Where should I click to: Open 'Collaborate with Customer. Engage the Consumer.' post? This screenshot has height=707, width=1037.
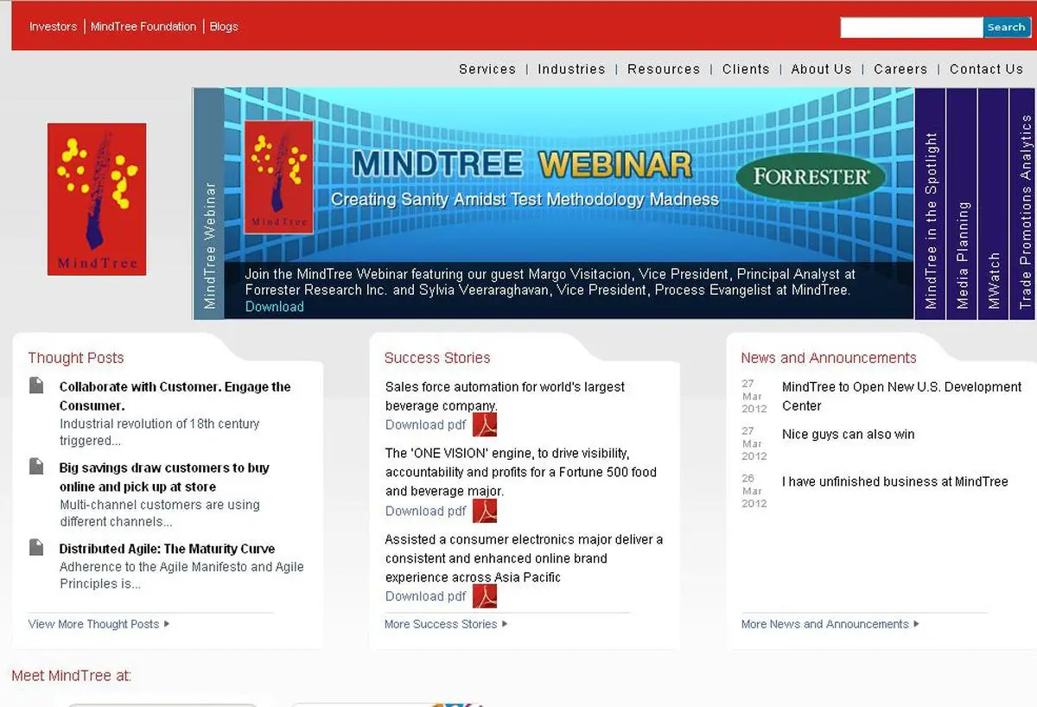click(175, 396)
